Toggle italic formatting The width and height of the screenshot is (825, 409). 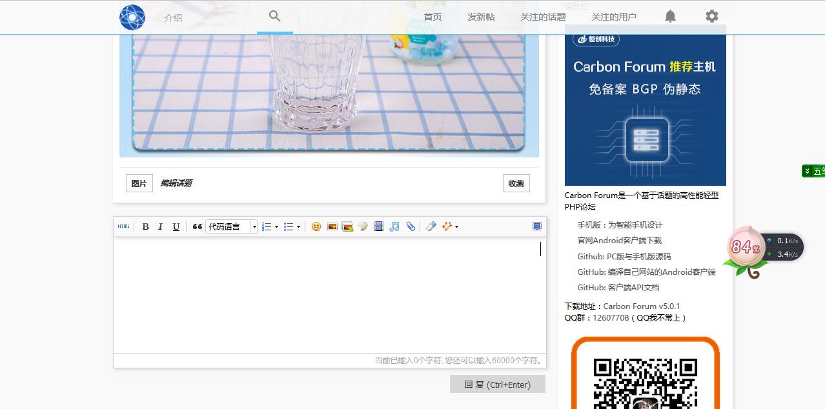coord(160,226)
